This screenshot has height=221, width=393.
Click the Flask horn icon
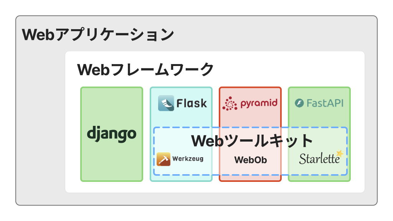point(166,103)
